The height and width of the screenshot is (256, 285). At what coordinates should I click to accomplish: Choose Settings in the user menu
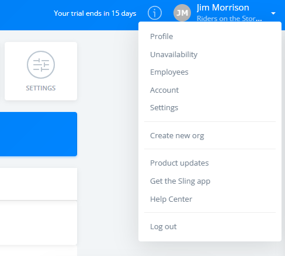coord(164,108)
